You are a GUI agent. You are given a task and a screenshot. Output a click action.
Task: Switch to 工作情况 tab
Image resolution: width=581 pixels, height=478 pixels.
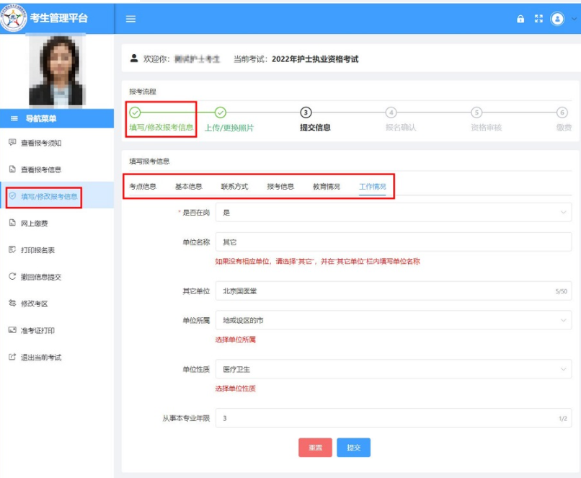[x=373, y=187]
